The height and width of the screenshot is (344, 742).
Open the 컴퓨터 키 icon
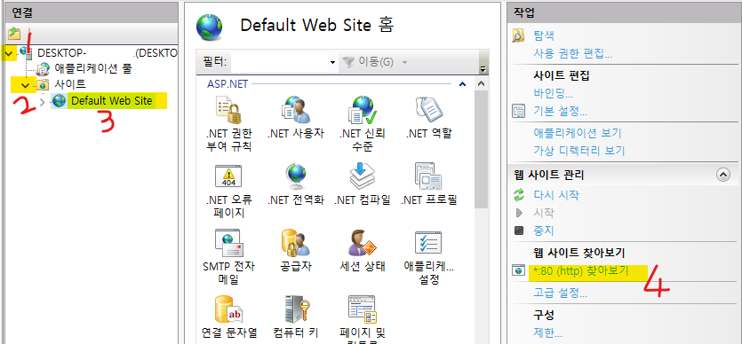click(x=296, y=309)
